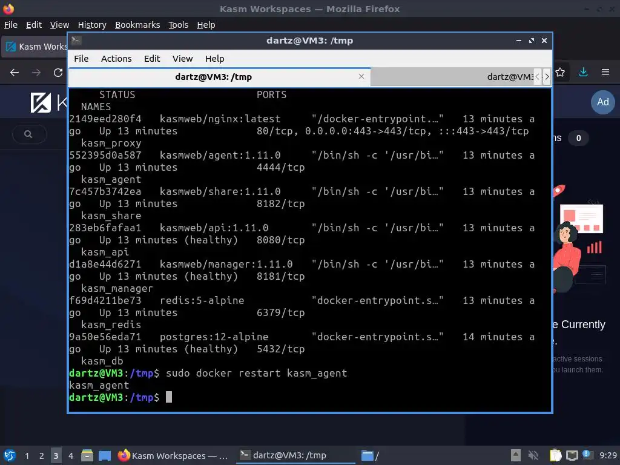Click the muted volume tray icon
Screen dimensions: 620x465
(533, 455)
